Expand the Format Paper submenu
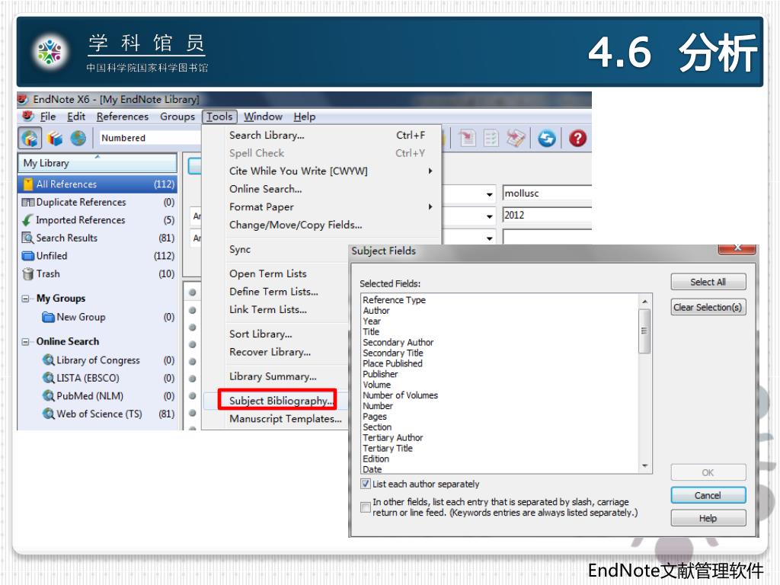 click(x=430, y=206)
